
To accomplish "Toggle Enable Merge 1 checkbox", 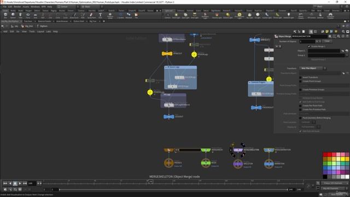I will [309, 46].
